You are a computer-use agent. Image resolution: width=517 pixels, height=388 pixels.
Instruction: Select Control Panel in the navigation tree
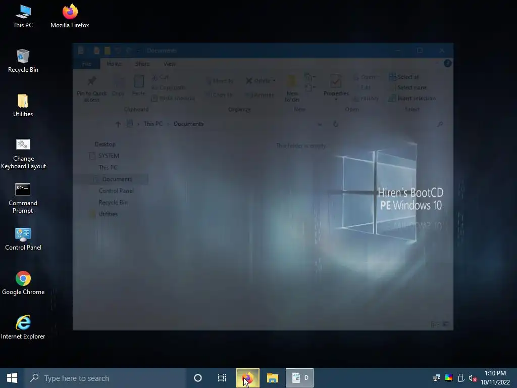[116, 190]
